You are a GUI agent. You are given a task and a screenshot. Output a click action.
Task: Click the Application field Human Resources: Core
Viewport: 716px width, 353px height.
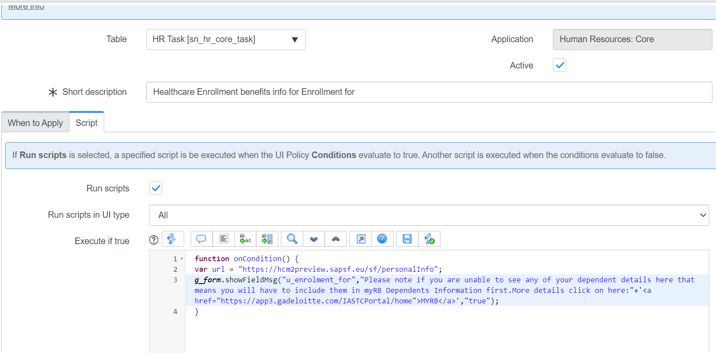coord(632,40)
